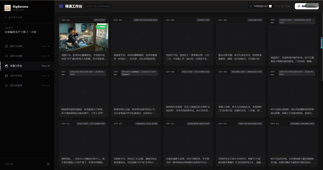Open the 成片与导出 Phase 04 menu item

[27, 76]
